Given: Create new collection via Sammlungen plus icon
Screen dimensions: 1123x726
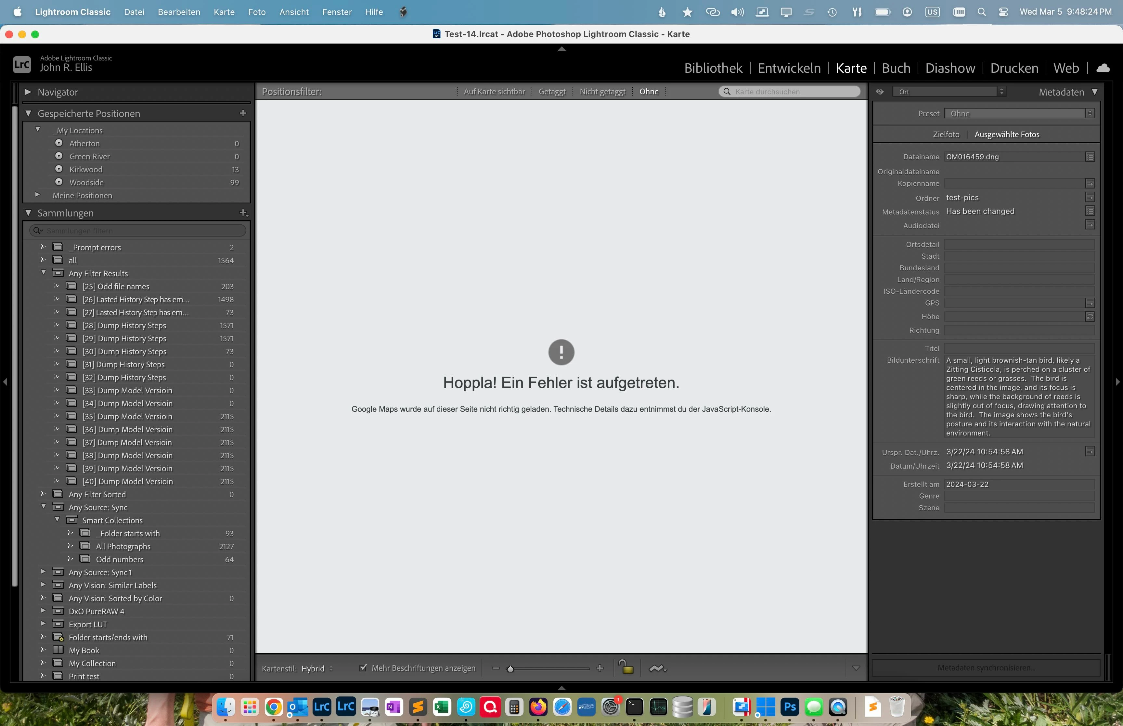Looking at the screenshot, I should (x=243, y=213).
